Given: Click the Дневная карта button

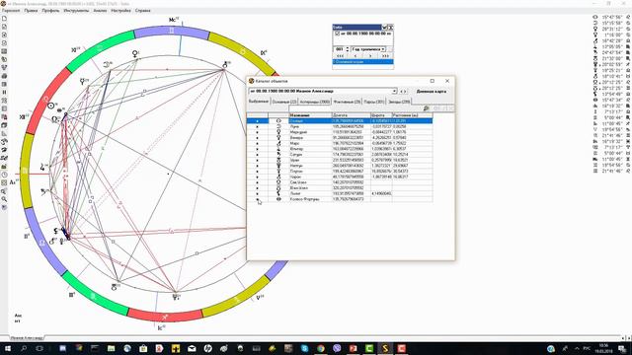Looking at the screenshot, I should [x=432, y=92].
